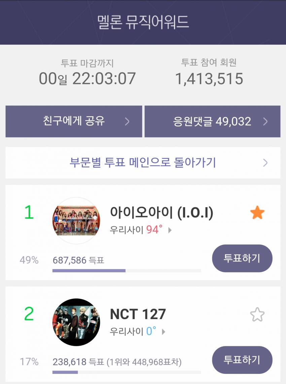286x384 pixels.
Task: Expand the 우리사이 0° arrow for NCT 127
Action: pyautogui.click(x=164, y=332)
